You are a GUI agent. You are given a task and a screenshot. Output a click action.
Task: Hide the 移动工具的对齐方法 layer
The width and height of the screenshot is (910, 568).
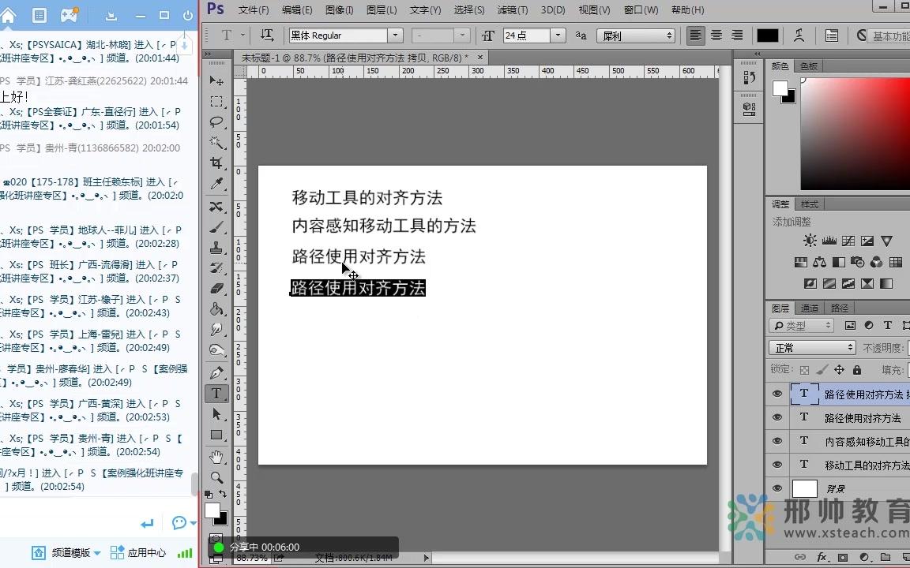point(777,465)
